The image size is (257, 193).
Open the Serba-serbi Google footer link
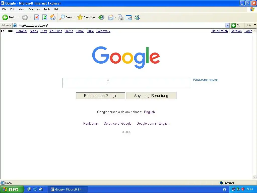coord(117,123)
